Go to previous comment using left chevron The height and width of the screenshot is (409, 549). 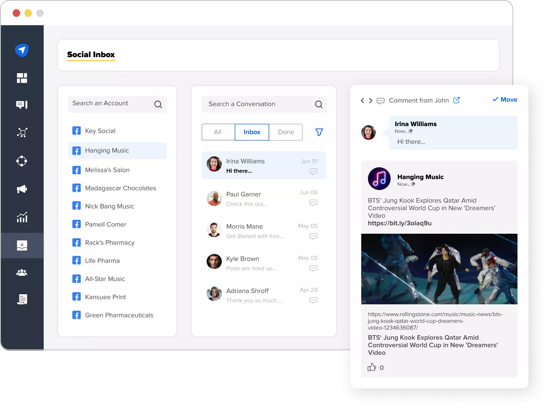tap(362, 100)
